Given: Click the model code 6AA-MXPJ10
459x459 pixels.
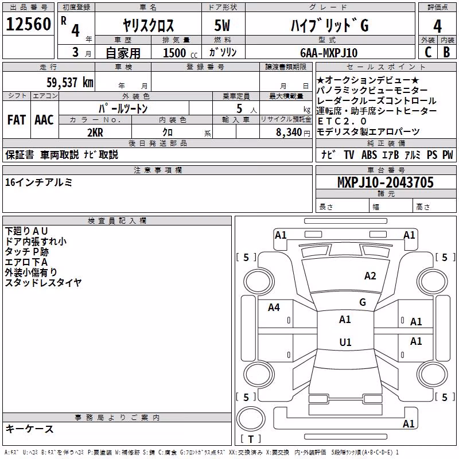Looking at the screenshot, I should pos(329,53).
